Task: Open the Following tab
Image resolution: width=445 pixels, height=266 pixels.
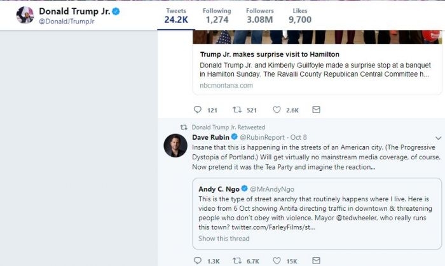Action: pos(217,16)
